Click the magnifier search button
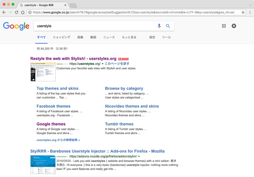The height and width of the screenshot is (177, 254). [168, 26]
